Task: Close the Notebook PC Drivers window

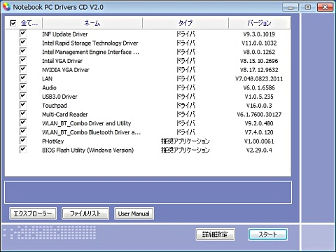Action: click(x=325, y=8)
